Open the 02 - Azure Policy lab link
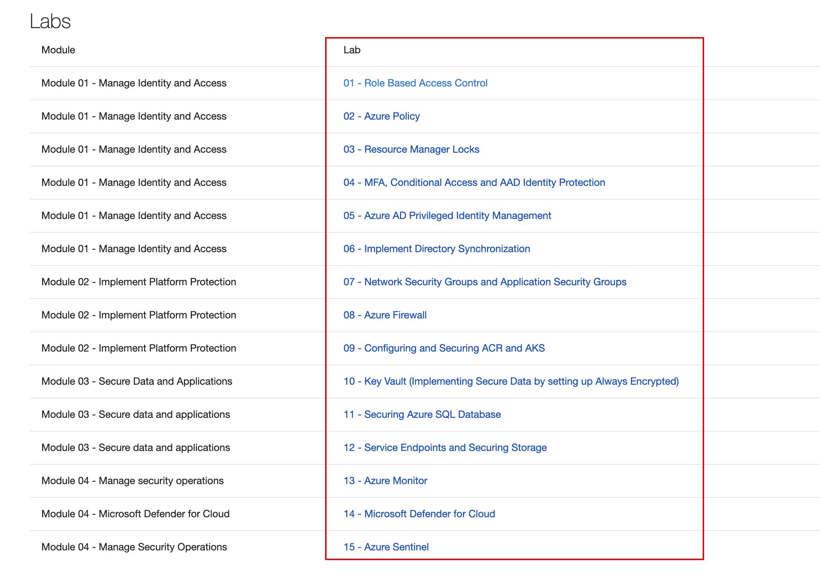 coord(382,116)
